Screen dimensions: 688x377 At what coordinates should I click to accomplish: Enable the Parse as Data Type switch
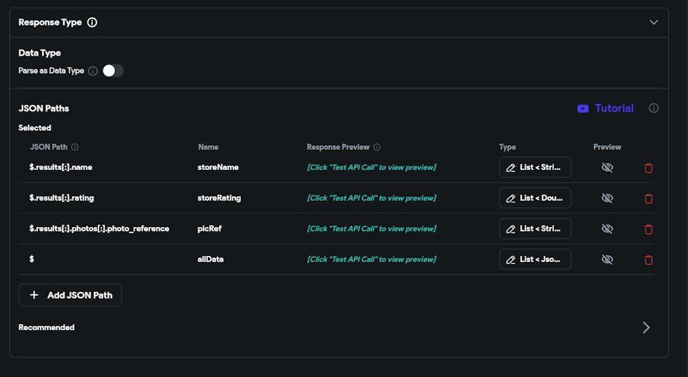113,71
